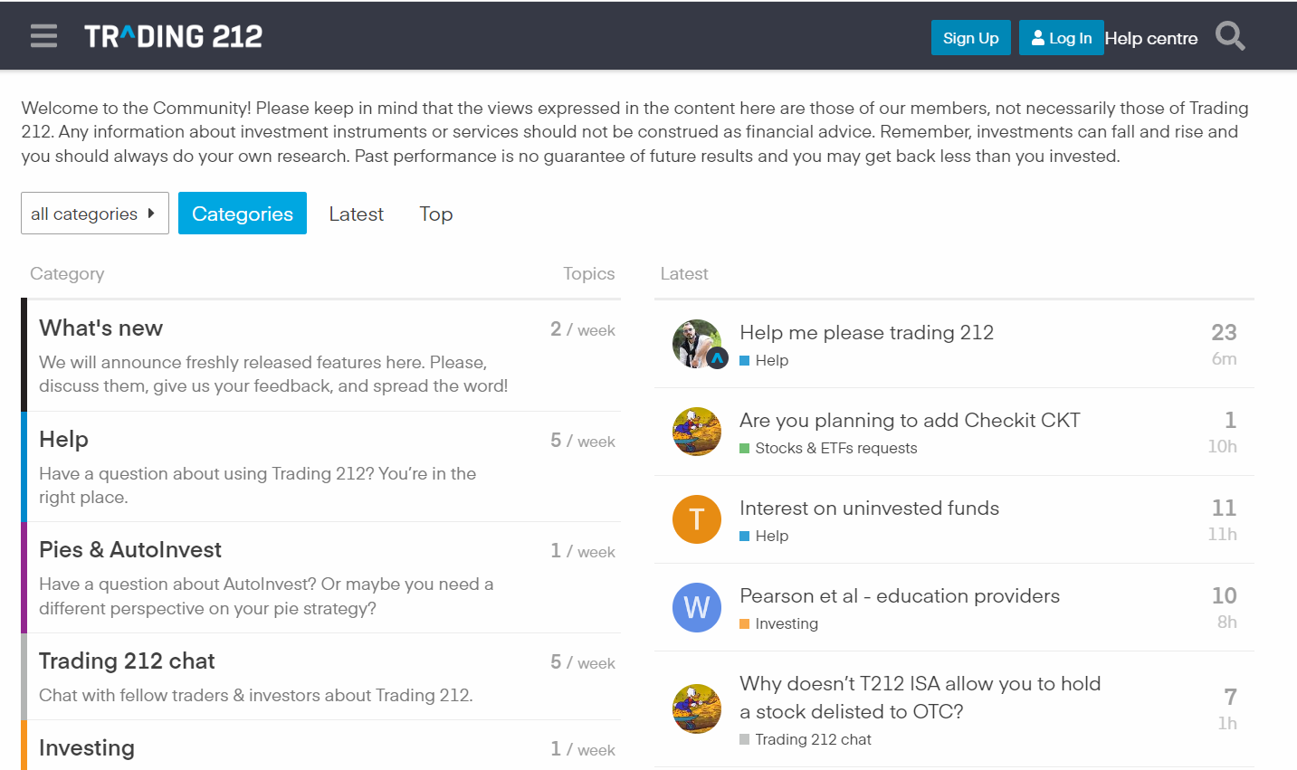This screenshot has width=1297, height=770.
Task: Open the Trading 212 chat category
Action: (127, 661)
